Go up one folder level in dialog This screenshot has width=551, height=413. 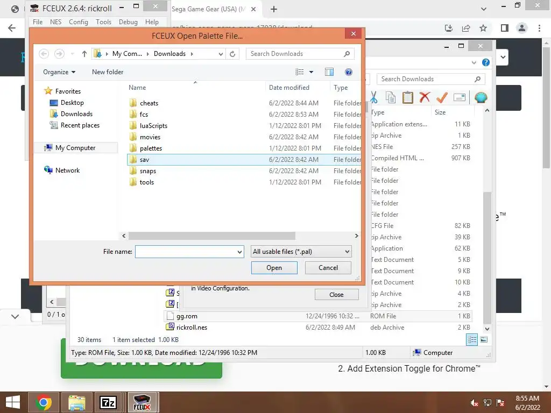coord(84,54)
